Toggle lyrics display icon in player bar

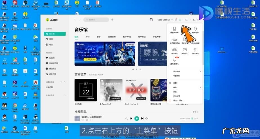192,119
